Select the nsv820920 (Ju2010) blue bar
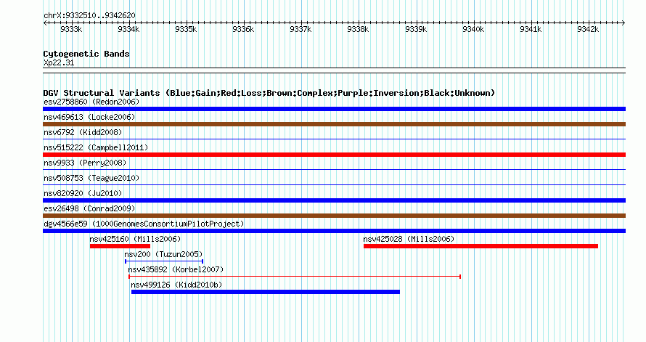Image resolution: width=646 pixels, height=342 pixels. tap(334, 200)
